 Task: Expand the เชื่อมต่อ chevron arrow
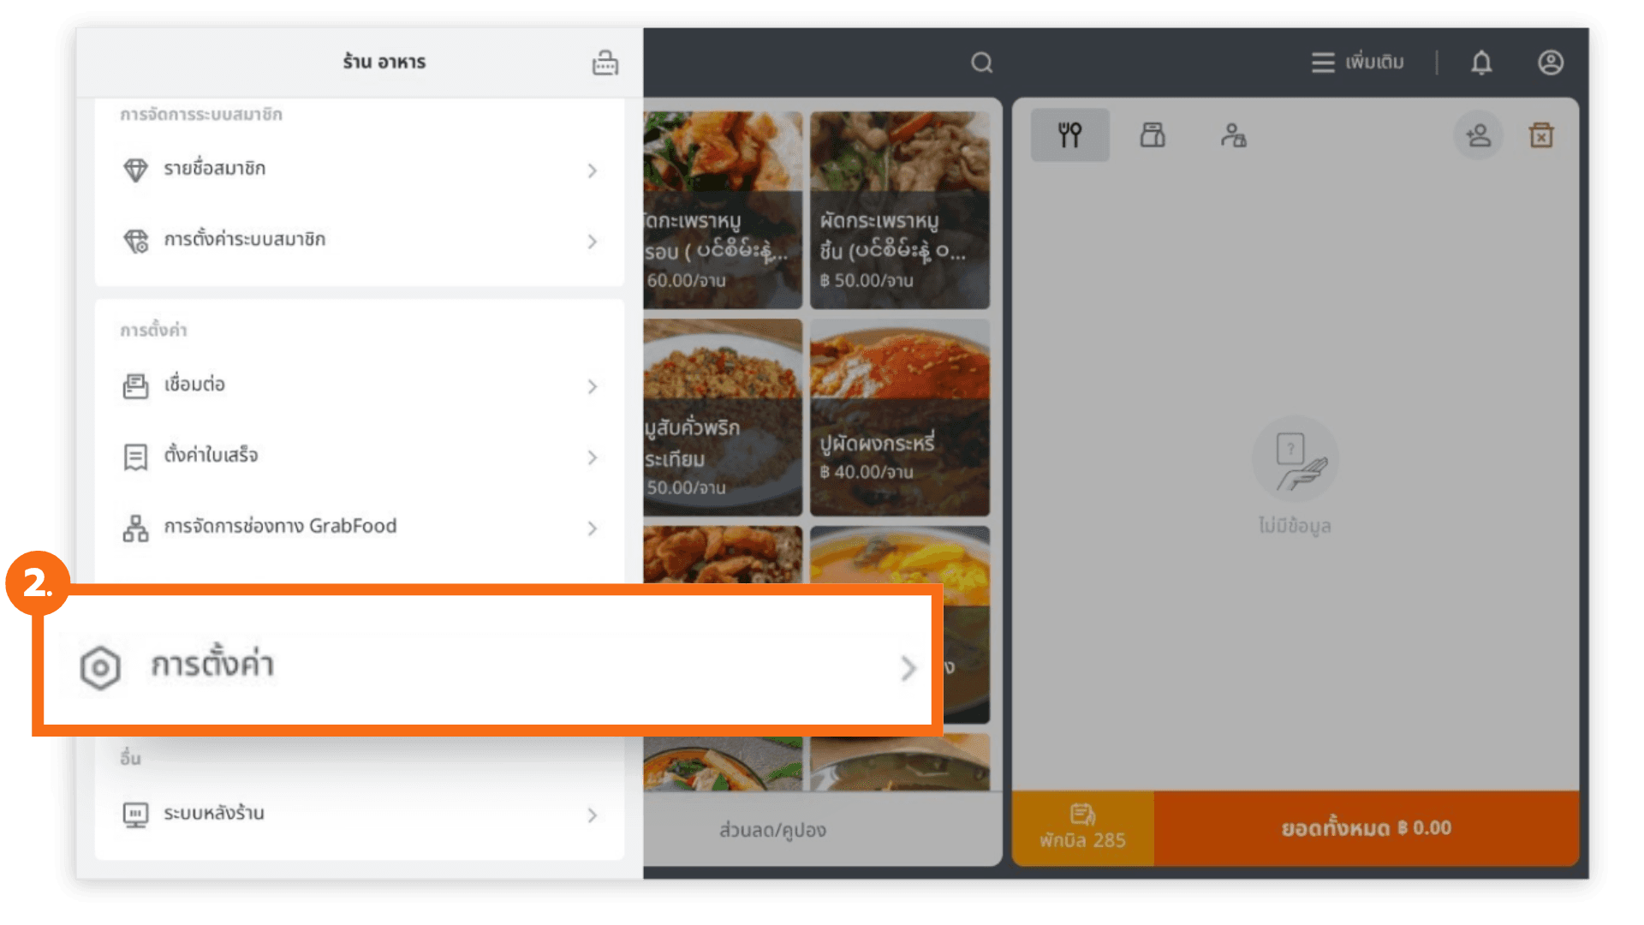592,386
